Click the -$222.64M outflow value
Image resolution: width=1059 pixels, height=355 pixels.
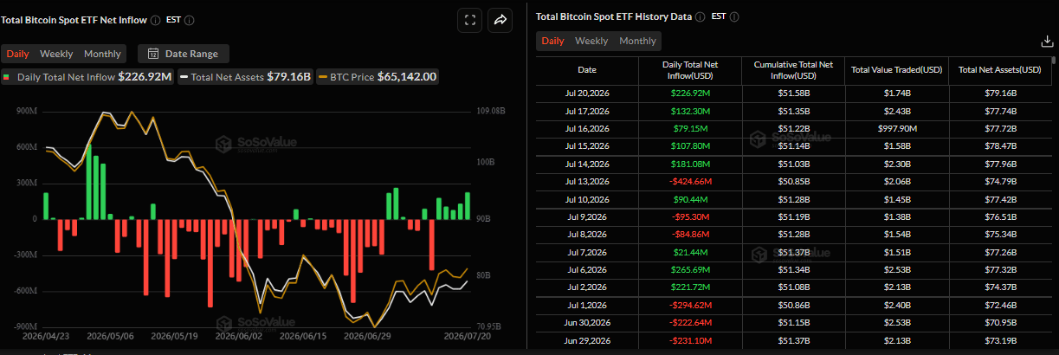pos(689,324)
